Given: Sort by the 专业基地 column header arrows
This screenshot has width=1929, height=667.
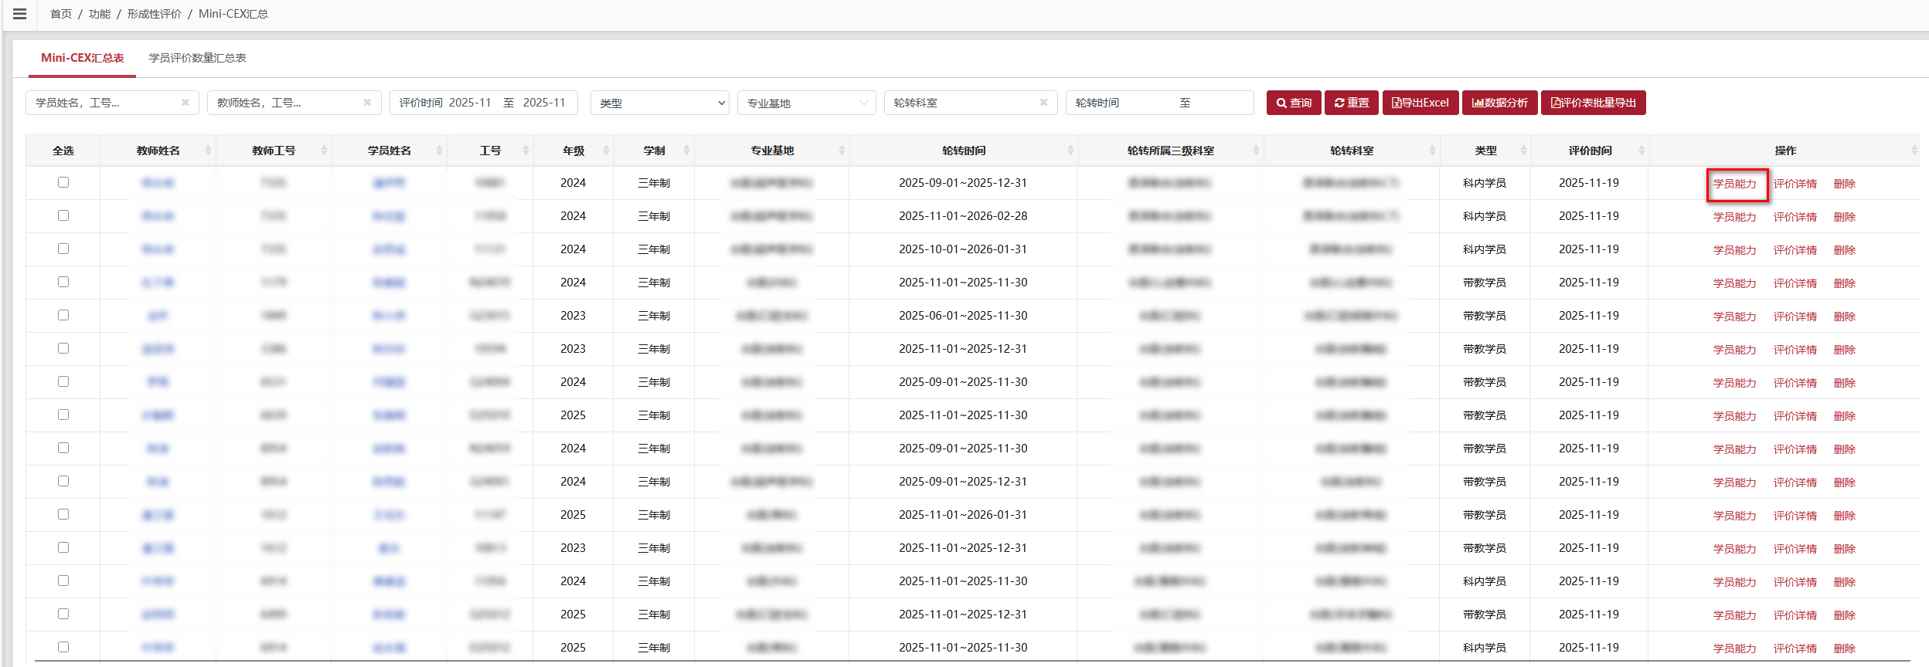Looking at the screenshot, I should [842, 151].
